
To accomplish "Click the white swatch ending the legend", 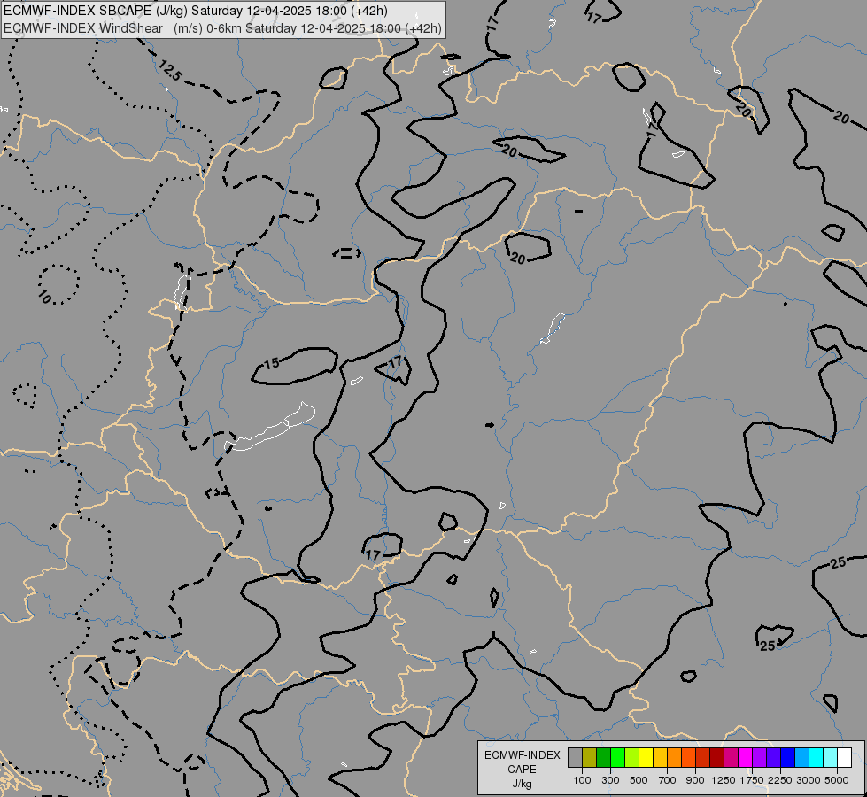I will 844,757.
